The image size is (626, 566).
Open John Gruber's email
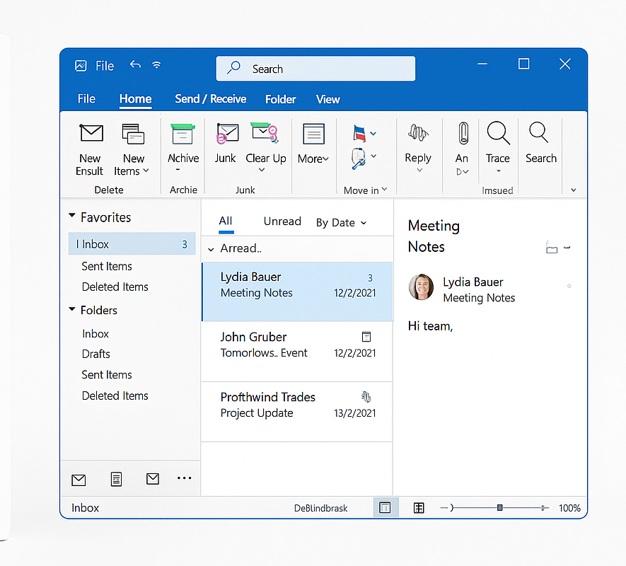[x=297, y=345]
